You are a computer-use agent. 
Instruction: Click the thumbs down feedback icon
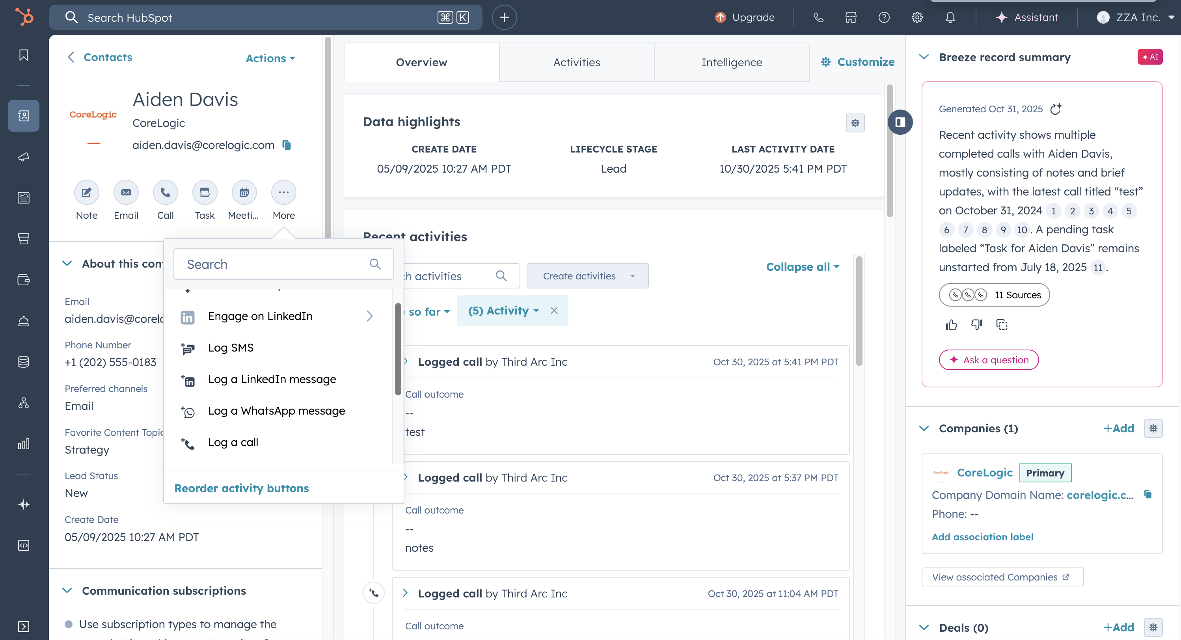976,325
